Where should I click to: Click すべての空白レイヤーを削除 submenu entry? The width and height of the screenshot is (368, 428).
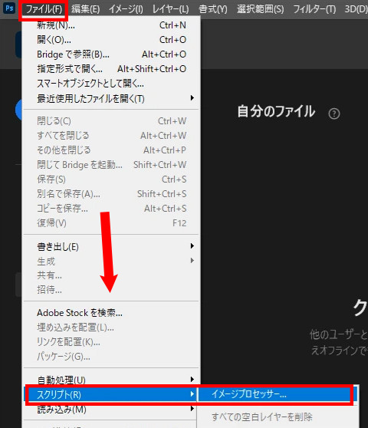[x=278, y=416]
